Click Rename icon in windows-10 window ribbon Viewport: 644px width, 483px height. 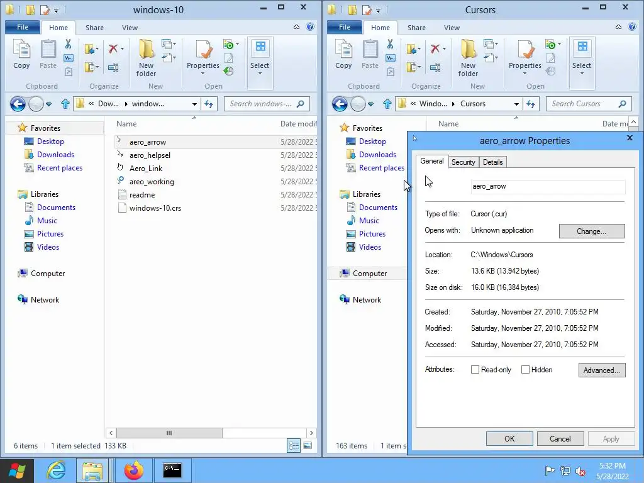coord(113,67)
